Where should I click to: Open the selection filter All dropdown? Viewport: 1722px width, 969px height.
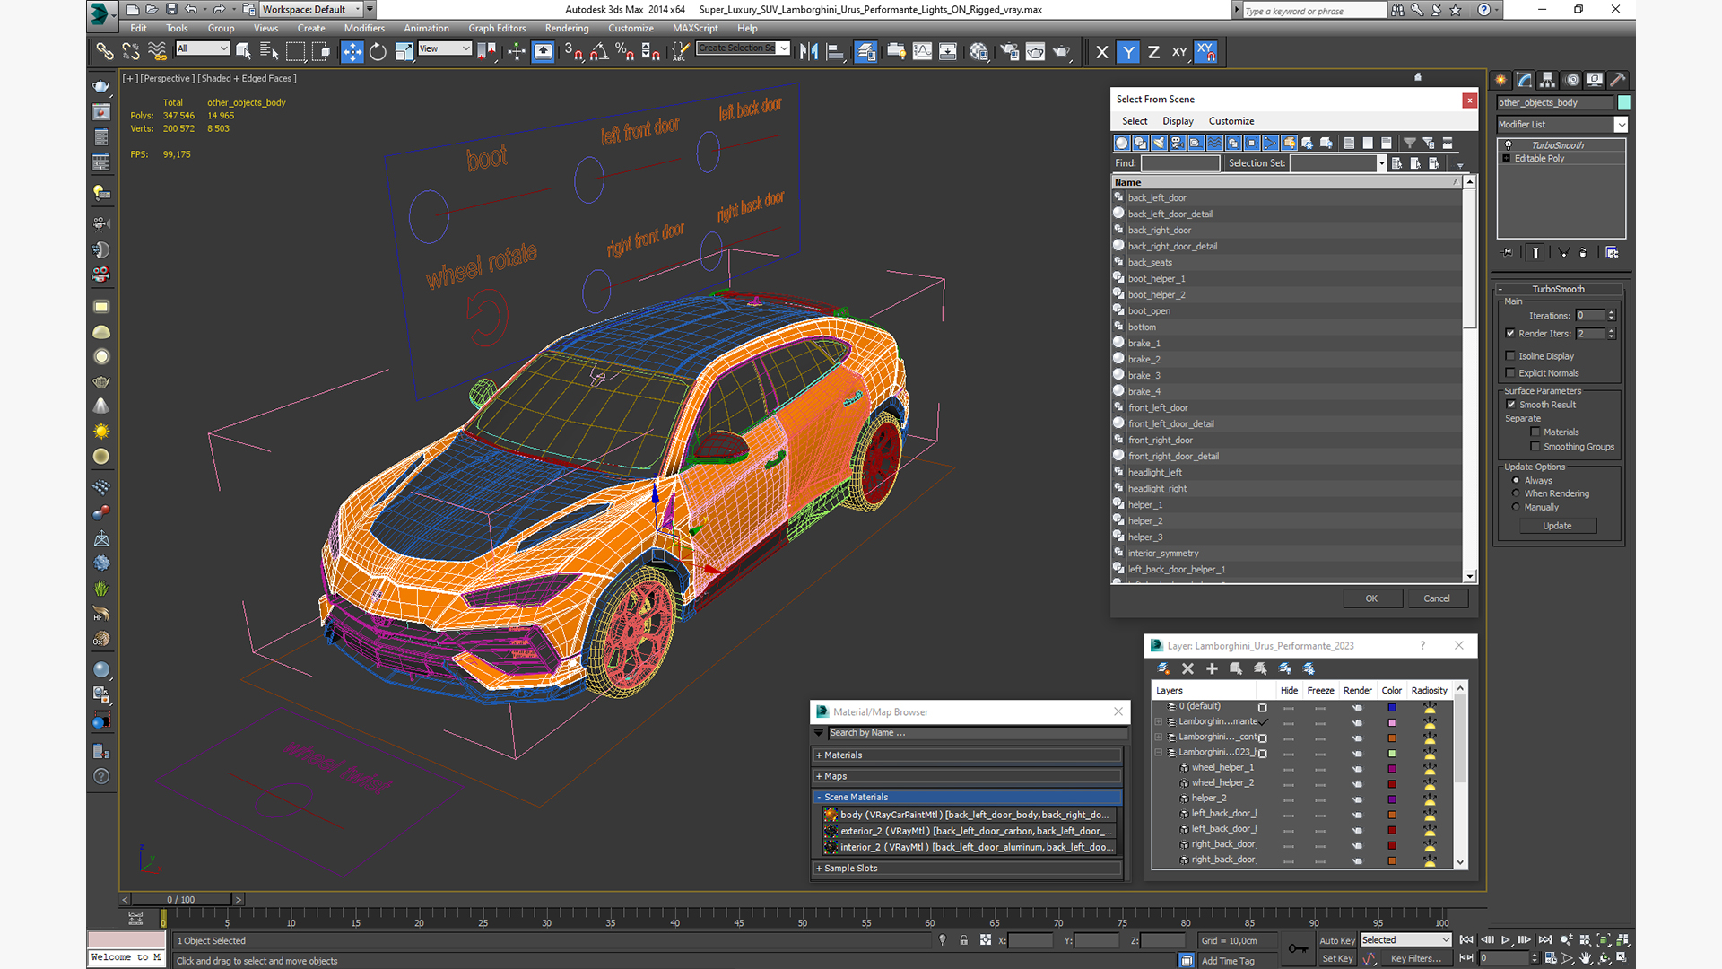(x=203, y=49)
